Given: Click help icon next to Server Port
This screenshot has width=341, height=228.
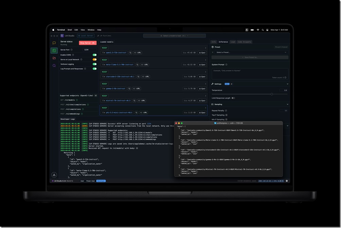Looking at the screenshot, I should (x=71, y=50).
